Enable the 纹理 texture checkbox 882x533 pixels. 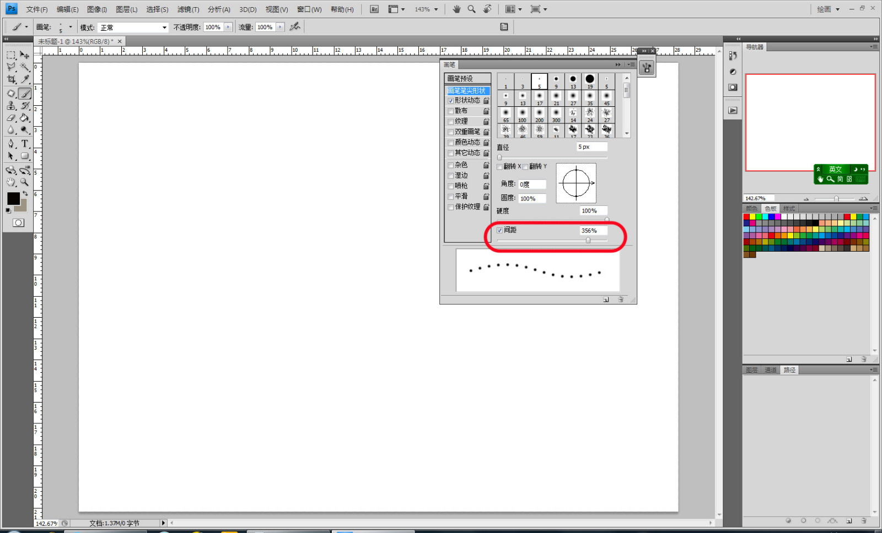451,122
